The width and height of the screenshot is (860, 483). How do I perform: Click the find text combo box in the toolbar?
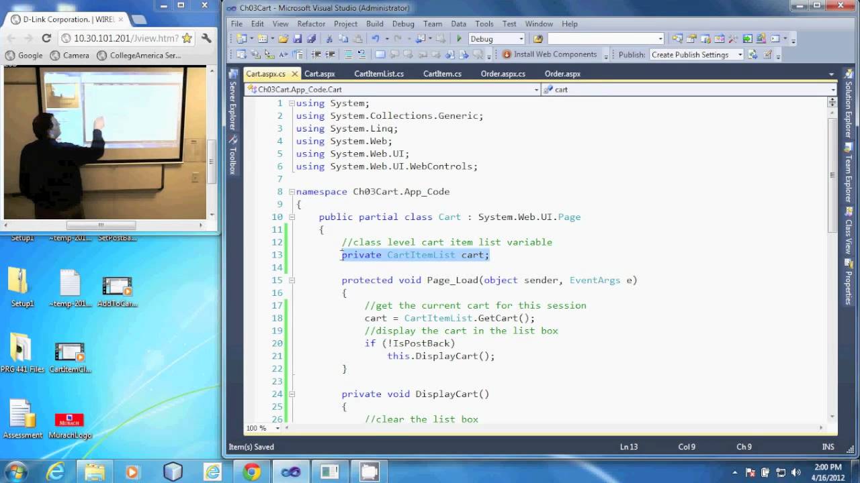click(x=606, y=39)
